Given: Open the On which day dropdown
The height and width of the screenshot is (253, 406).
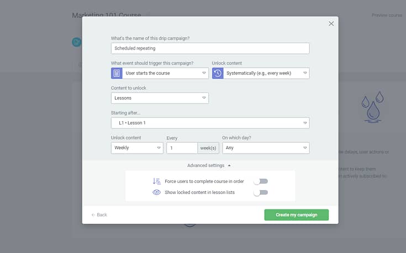Looking at the screenshot, I should point(266,148).
